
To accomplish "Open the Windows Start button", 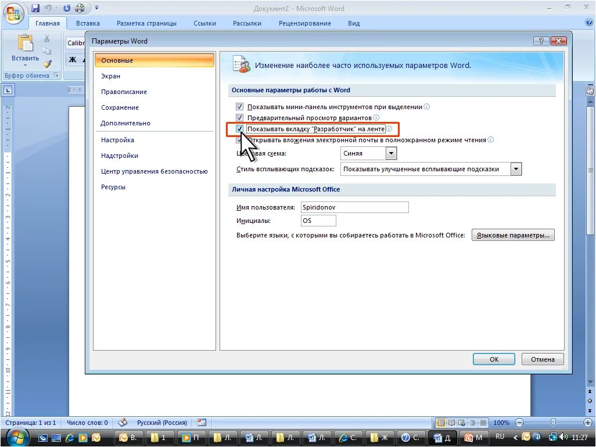I will click(x=17, y=438).
